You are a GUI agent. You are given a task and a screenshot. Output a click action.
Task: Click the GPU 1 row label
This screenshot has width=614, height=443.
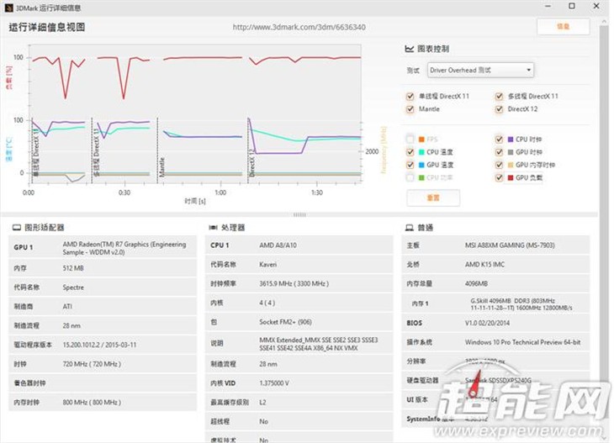click(24, 247)
